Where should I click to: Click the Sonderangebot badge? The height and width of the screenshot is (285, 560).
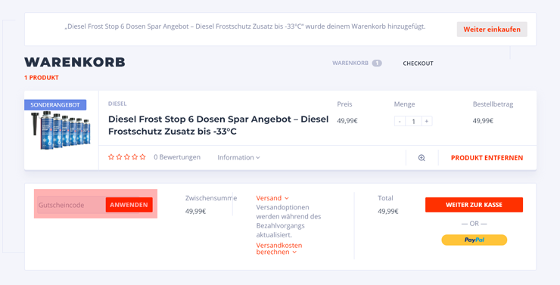point(55,105)
